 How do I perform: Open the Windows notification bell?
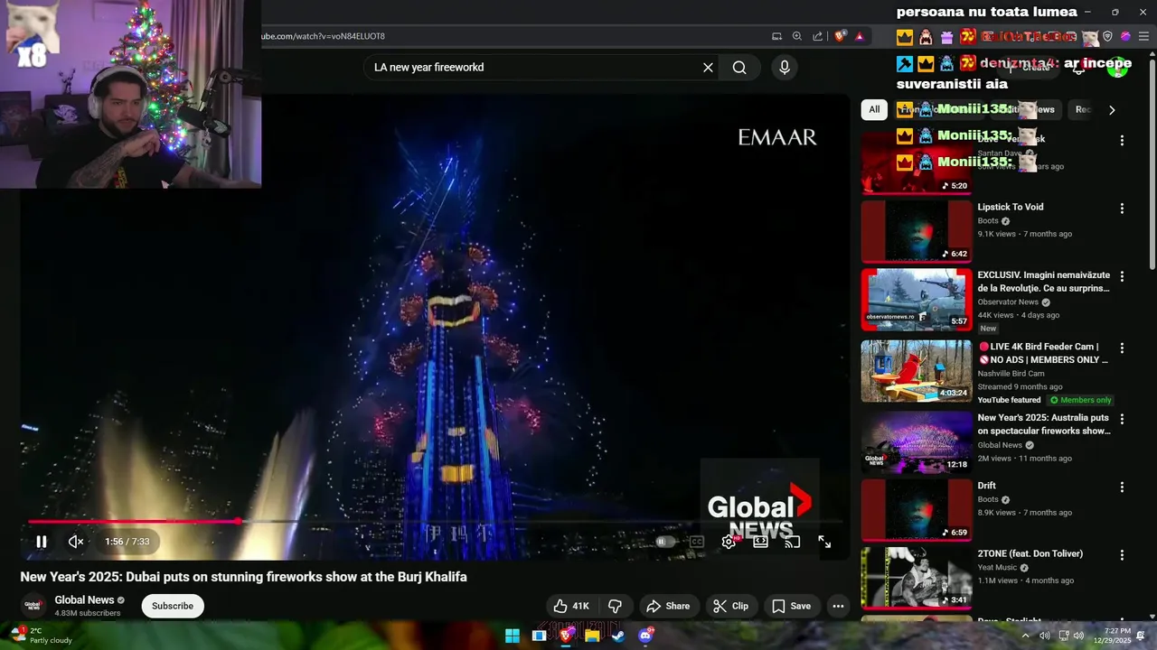pyautogui.click(x=1142, y=636)
